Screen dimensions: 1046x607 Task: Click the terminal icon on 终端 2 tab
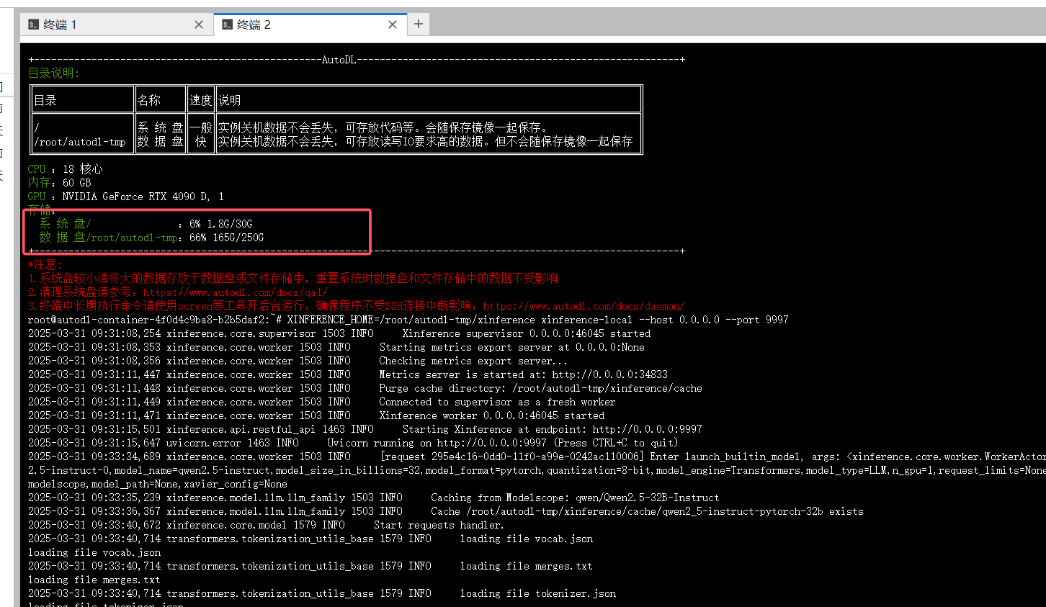pos(227,24)
